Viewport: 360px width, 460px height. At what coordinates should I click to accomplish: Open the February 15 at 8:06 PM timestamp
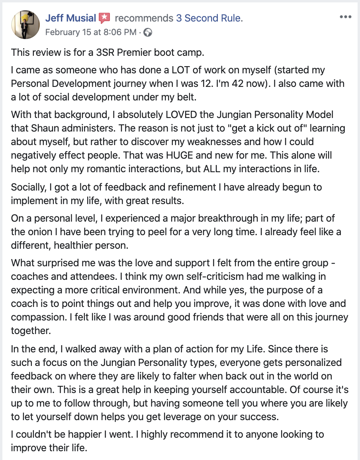(x=91, y=32)
